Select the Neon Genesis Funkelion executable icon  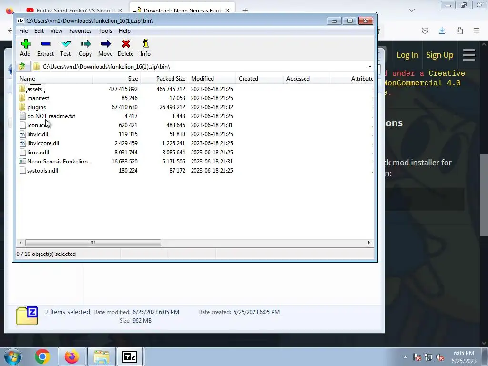[22, 161]
